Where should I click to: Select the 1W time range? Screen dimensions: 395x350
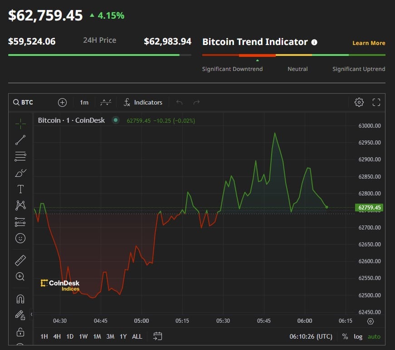(83, 336)
